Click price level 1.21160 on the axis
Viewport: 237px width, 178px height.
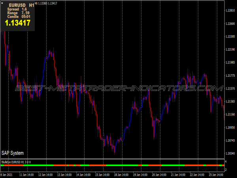(x=230, y=114)
